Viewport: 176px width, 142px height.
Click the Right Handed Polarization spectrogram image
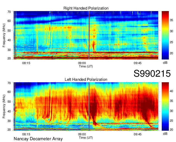[86, 35]
